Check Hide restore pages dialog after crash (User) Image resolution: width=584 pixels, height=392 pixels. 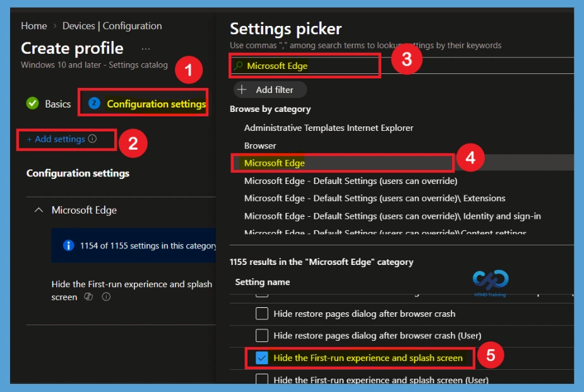(262, 335)
